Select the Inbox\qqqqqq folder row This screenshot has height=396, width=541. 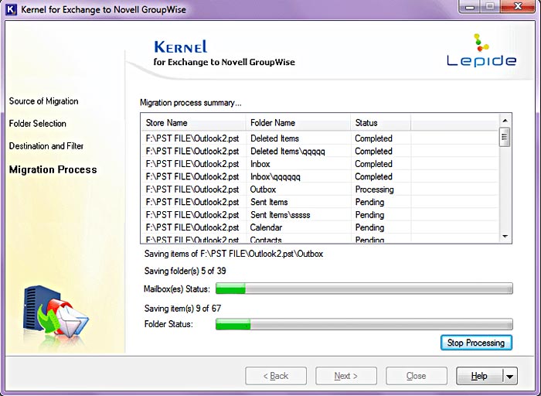[x=320, y=177]
